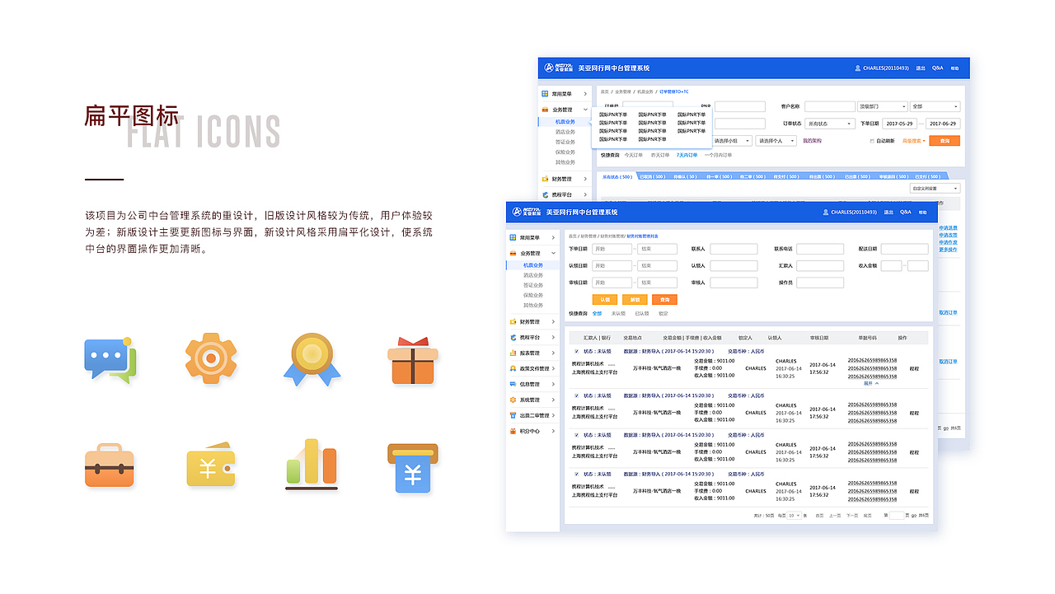Toggle the 自动刷新 checkbox in back window
This screenshot has width=1055, height=594.
(x=873, y=141)
